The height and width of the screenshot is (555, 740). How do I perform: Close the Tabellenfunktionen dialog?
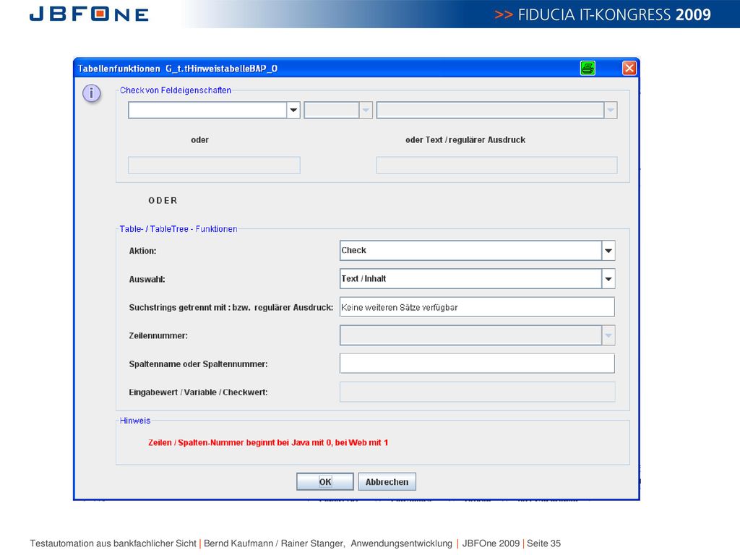click(x=629, y=69)
